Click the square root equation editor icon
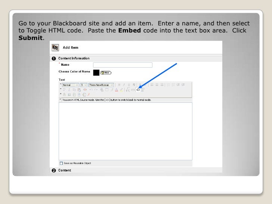Viewport: 272px width, 204px height. [x=128, y=90]
